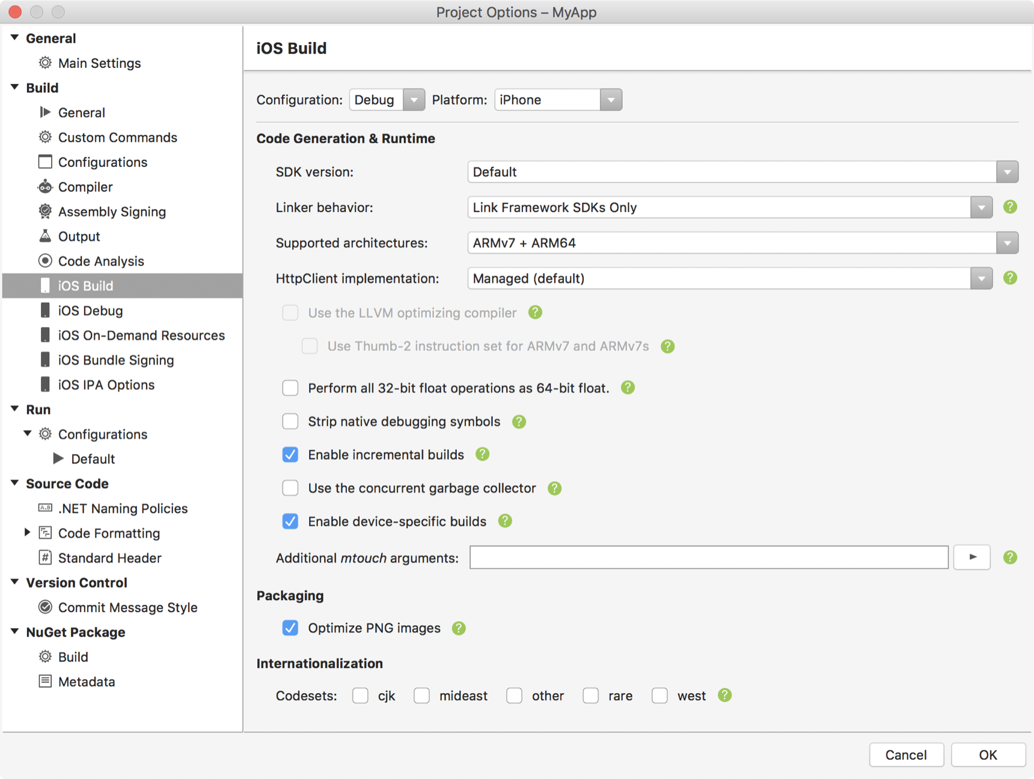Click the Standard Header hash icon
The width and height of the screenshot is (1034, 779).
(45, 557)
